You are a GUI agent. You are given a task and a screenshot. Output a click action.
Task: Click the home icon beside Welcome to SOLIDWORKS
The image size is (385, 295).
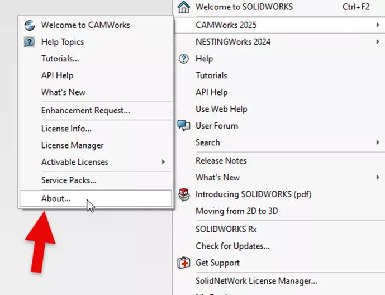[x=184, y=7]
